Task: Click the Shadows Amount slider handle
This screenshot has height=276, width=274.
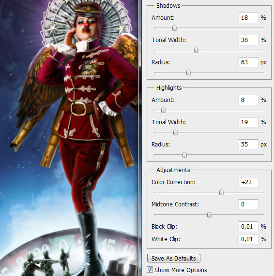Action: (174, 28)
